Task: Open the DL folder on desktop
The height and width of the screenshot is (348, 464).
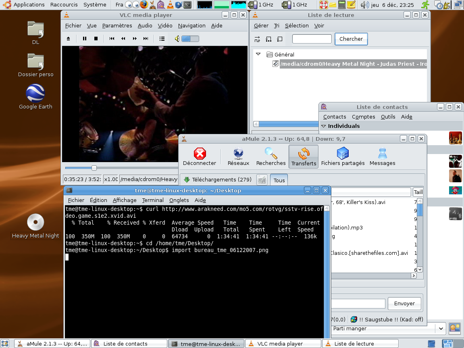Action: click(x=35, y=33)
